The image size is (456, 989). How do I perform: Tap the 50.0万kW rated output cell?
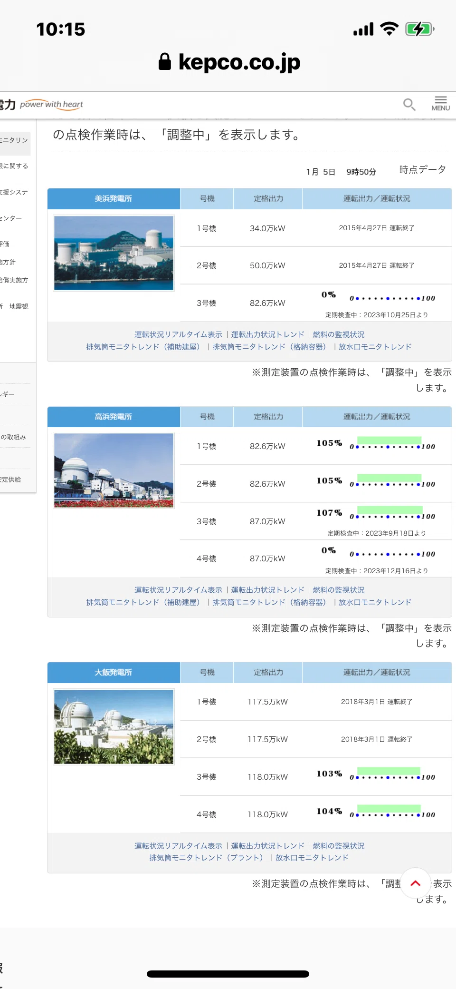[268, 266]
